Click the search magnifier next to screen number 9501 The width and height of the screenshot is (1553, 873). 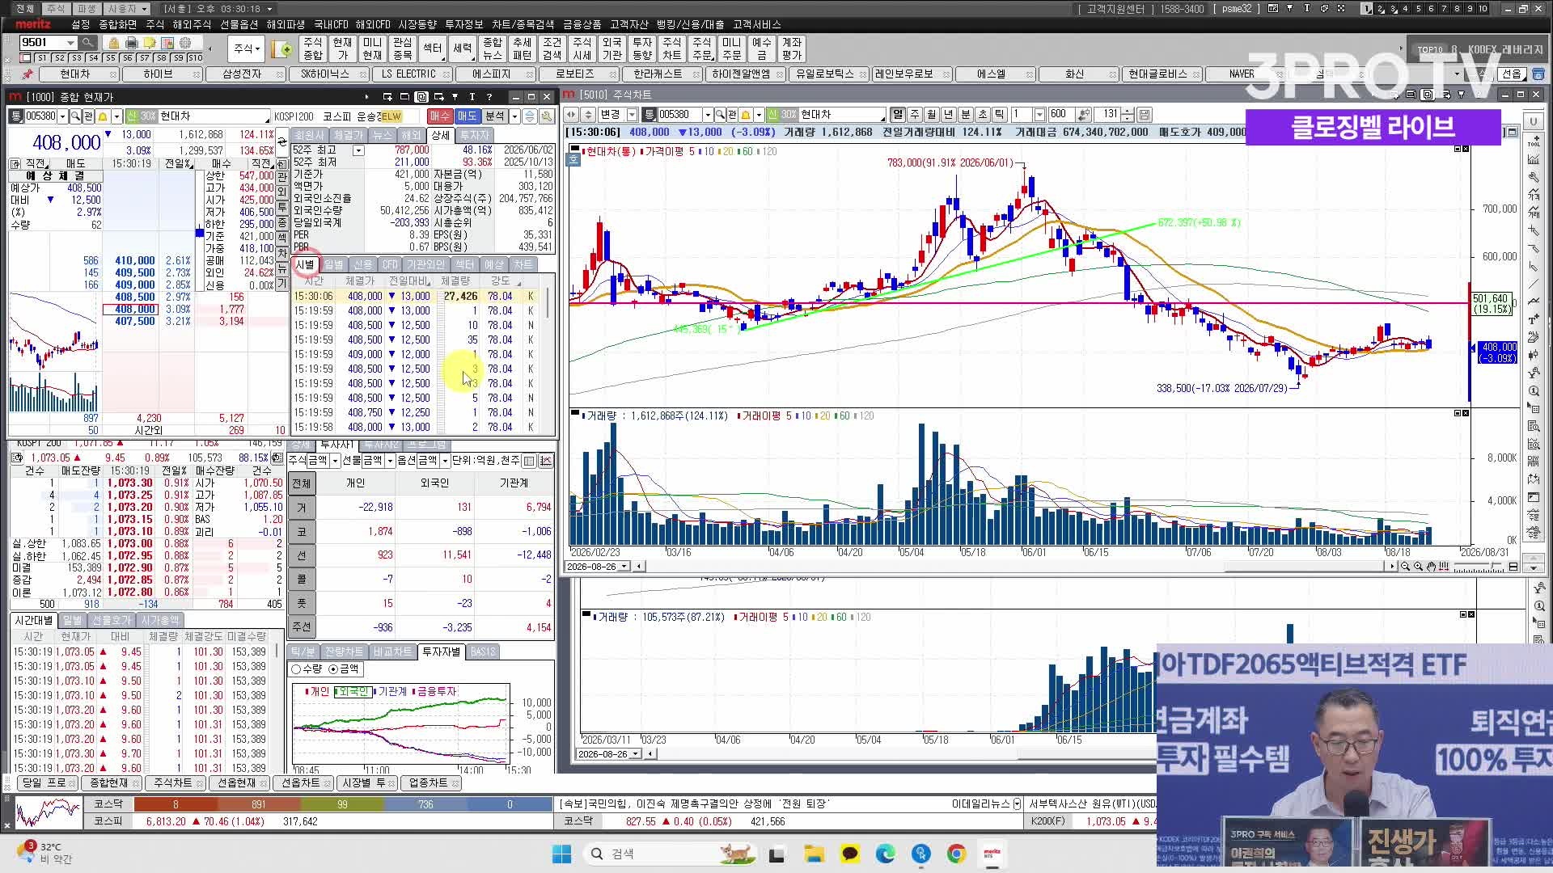pos(87,43)
